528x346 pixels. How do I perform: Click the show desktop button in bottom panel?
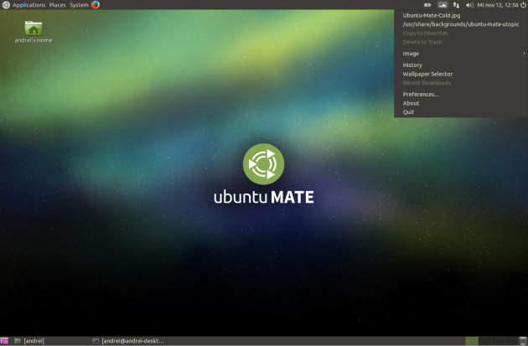point(4,341)
